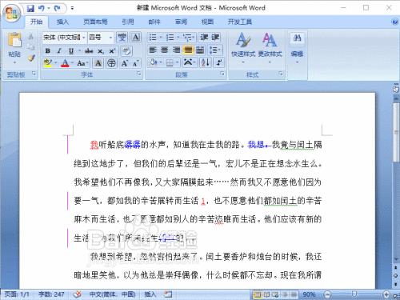
Task: Expand font color dropdown arrow
Action: click(72, 63)
